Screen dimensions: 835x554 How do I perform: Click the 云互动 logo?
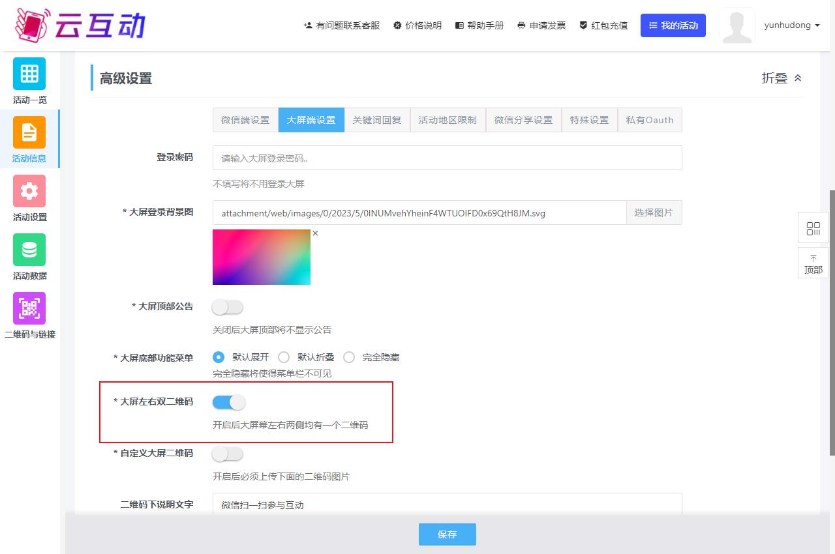point(80,24)
